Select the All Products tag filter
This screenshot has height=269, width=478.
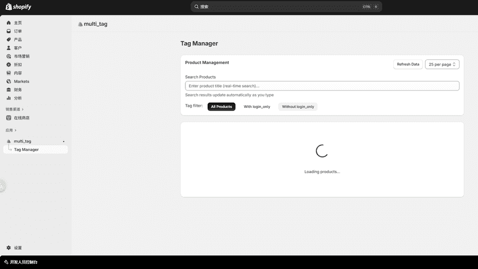click(221, 107)
